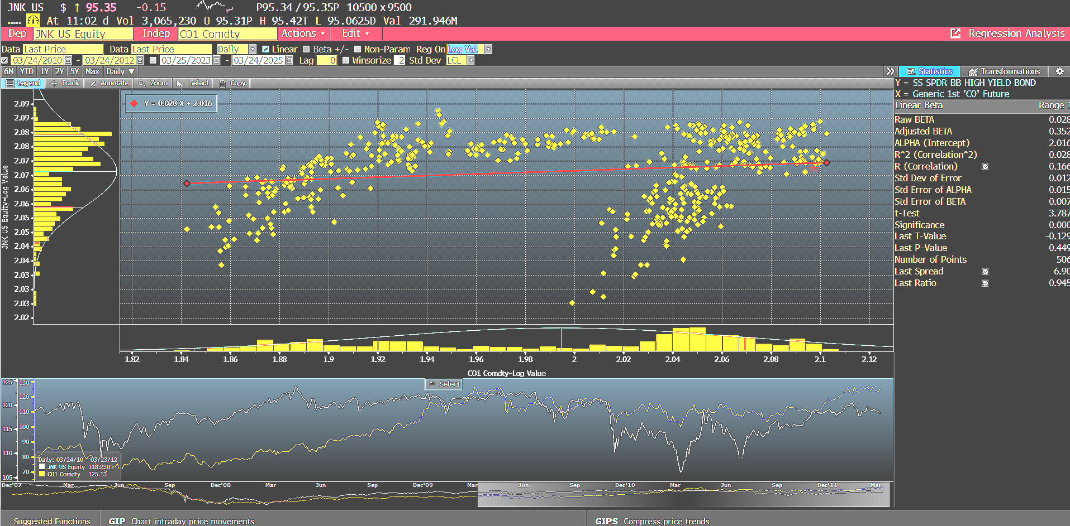The width and height of the screenshot is (1070, 526).
Task: Open the chart icon next to R (Correlation)
Action: tap(985, 166)
